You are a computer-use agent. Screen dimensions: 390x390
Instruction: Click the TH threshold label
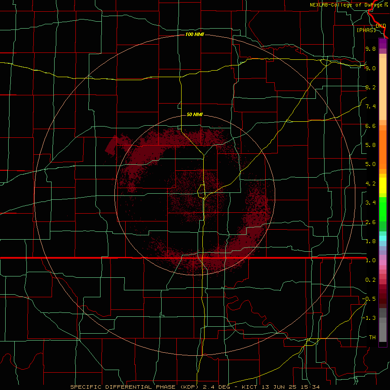(x=372, y=338)
